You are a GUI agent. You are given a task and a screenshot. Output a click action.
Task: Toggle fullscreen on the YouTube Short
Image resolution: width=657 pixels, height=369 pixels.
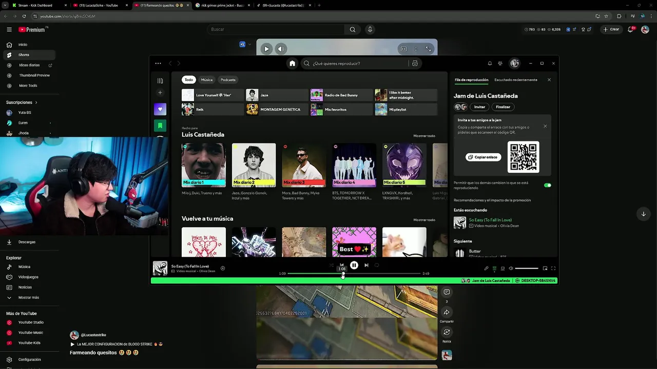tap(428, 49)
